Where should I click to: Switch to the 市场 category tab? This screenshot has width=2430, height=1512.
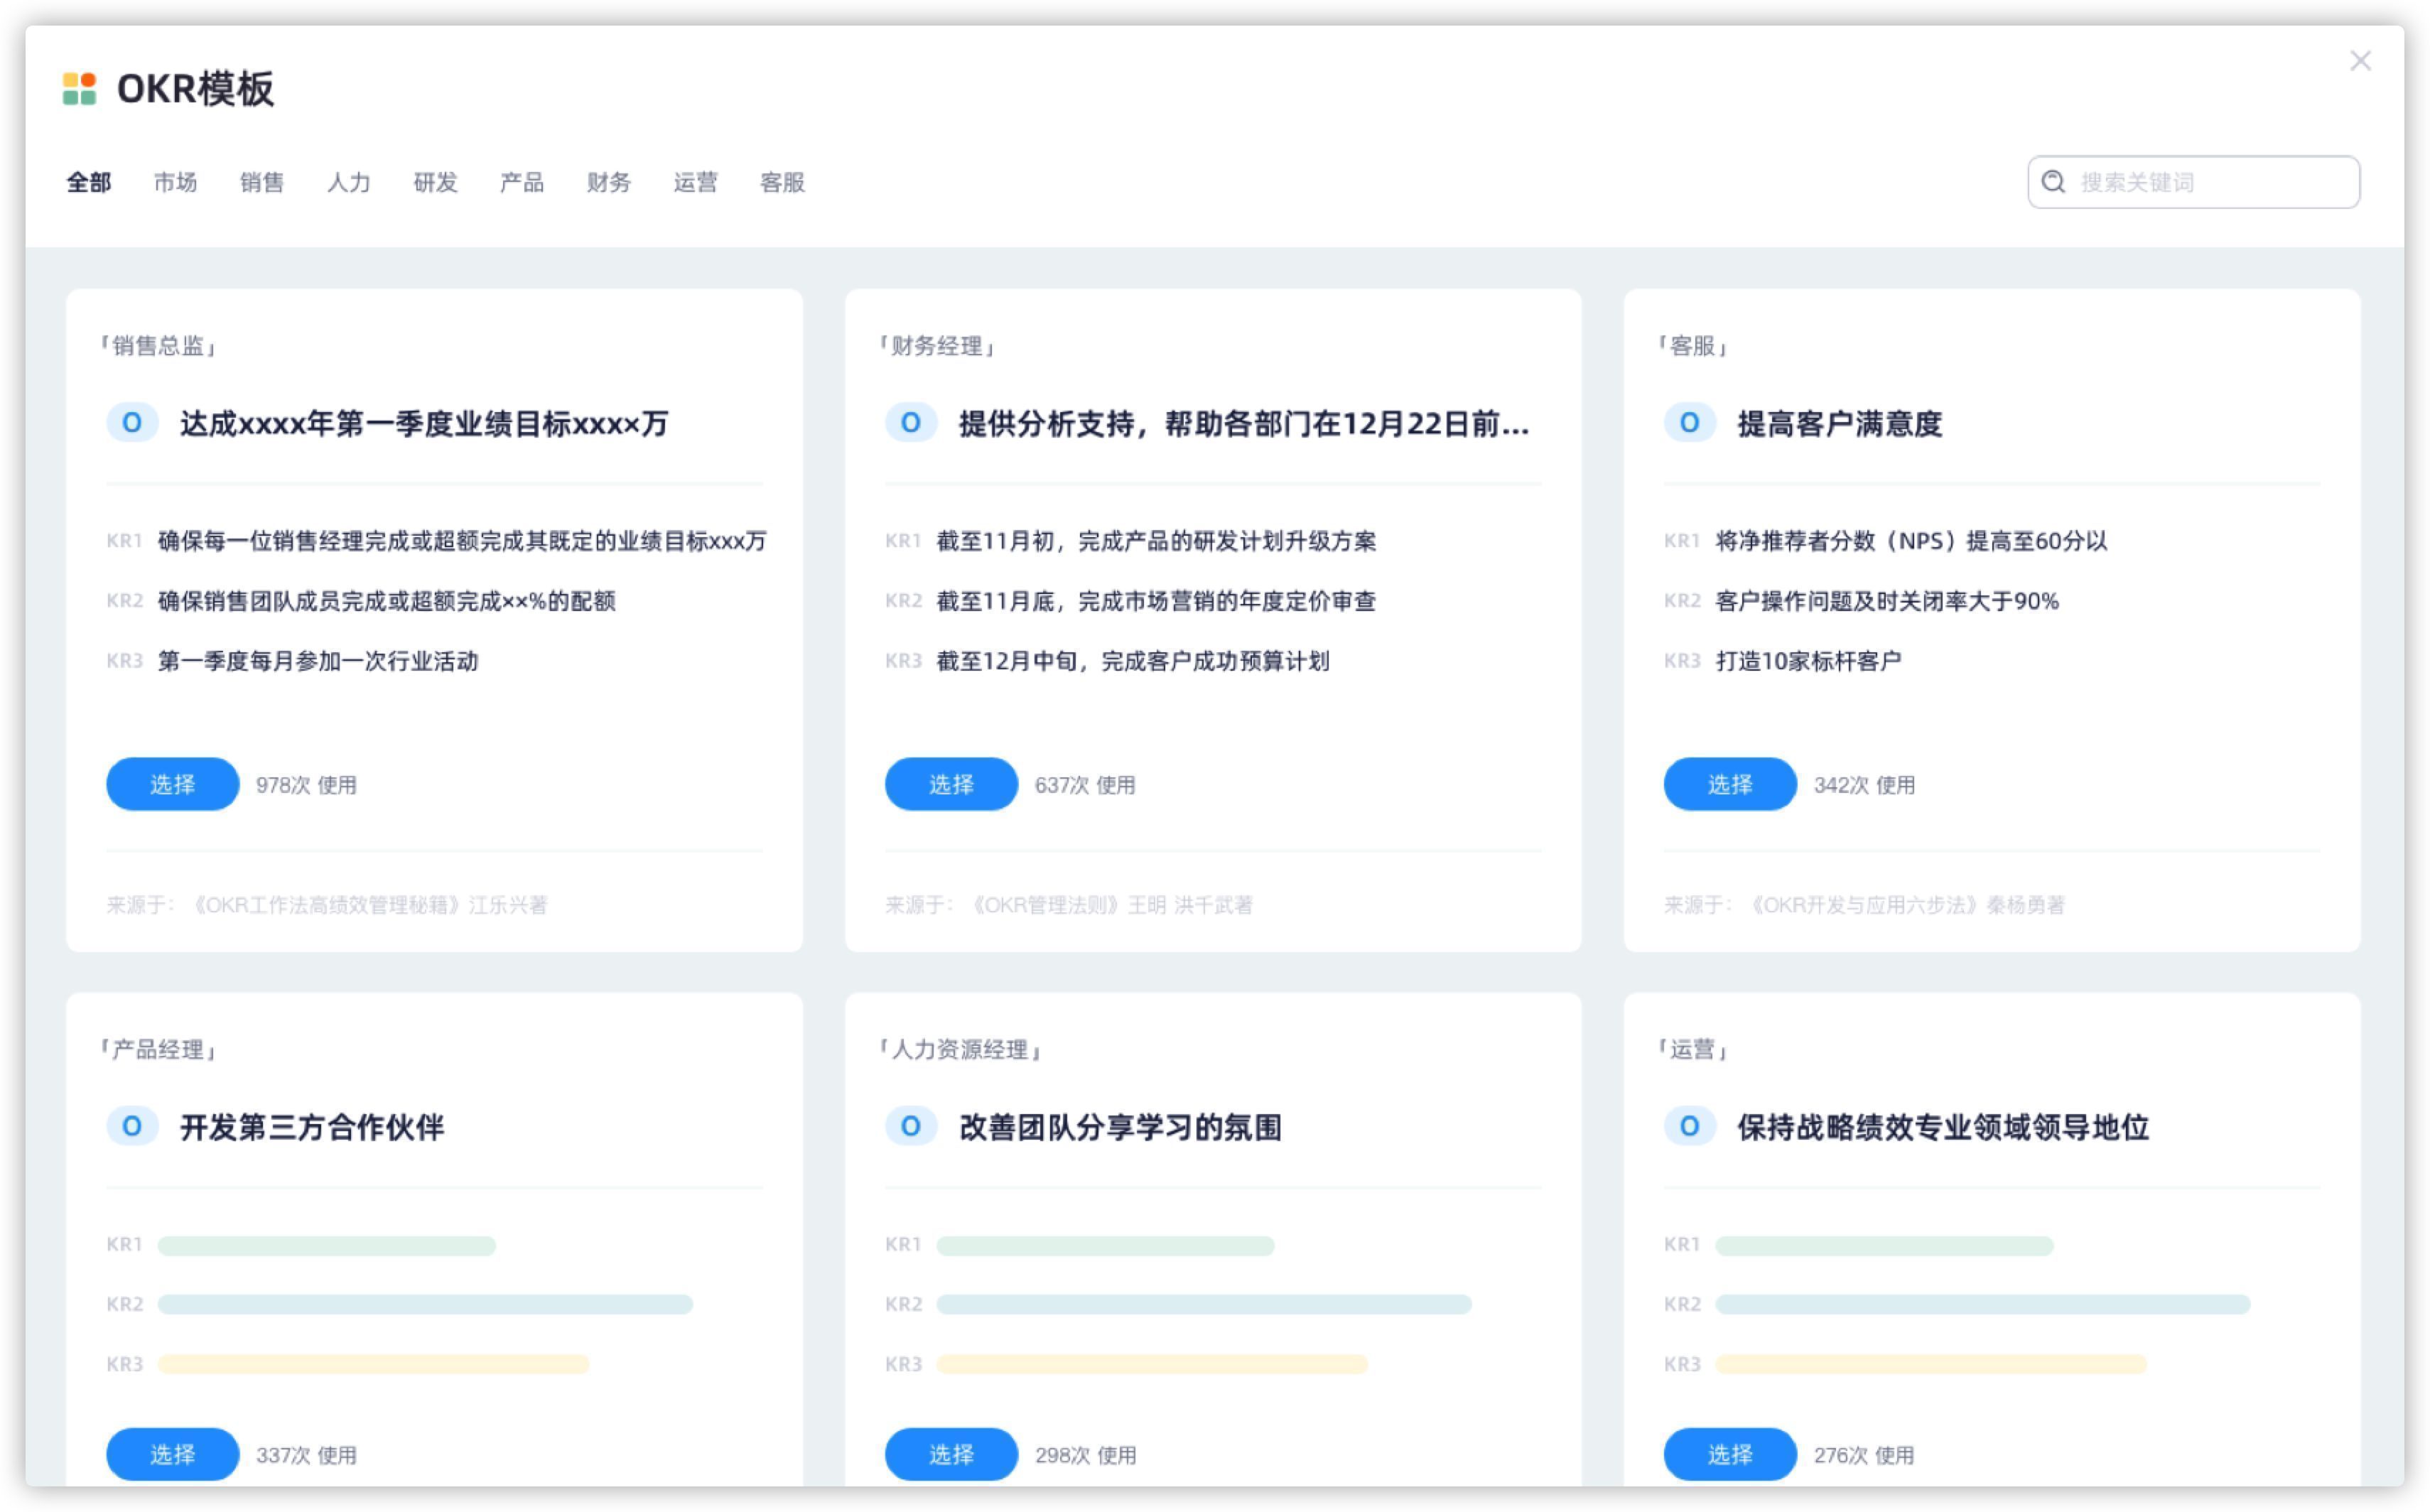coord(175,182)
